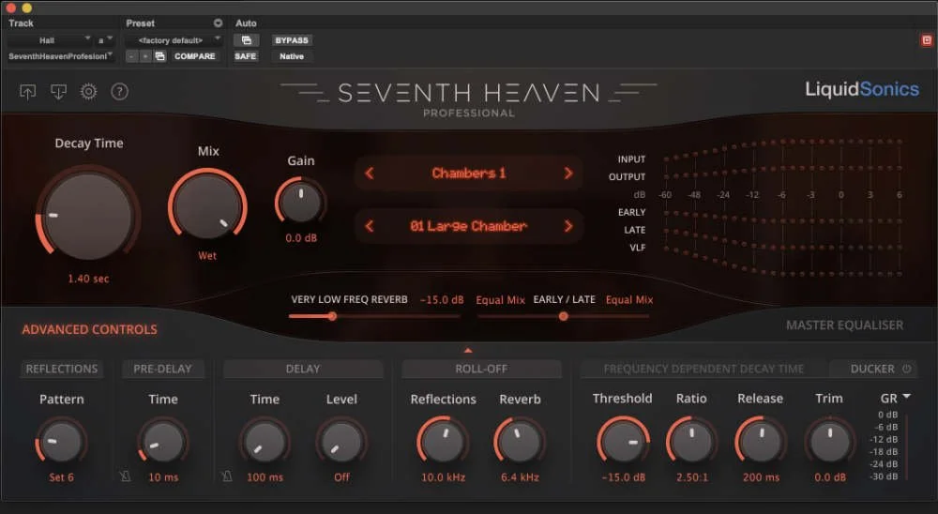Click the 'Wet' mix value
This screenshot has height=514, width=938.
coord(207,256)
